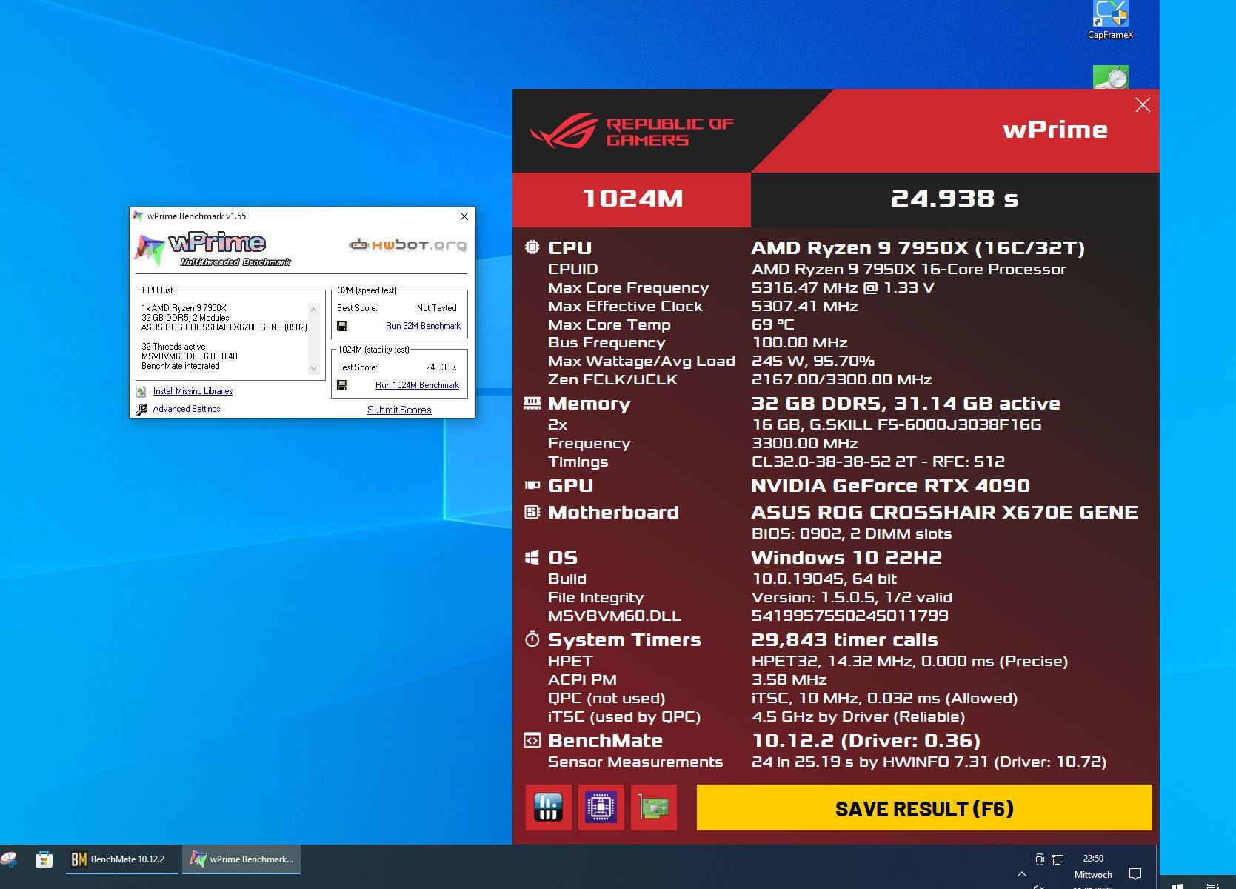The width and height of the screenshot is (1236, 889).
Task: Click the Memory section icon in BenchMate
Action: coord(532,403)
